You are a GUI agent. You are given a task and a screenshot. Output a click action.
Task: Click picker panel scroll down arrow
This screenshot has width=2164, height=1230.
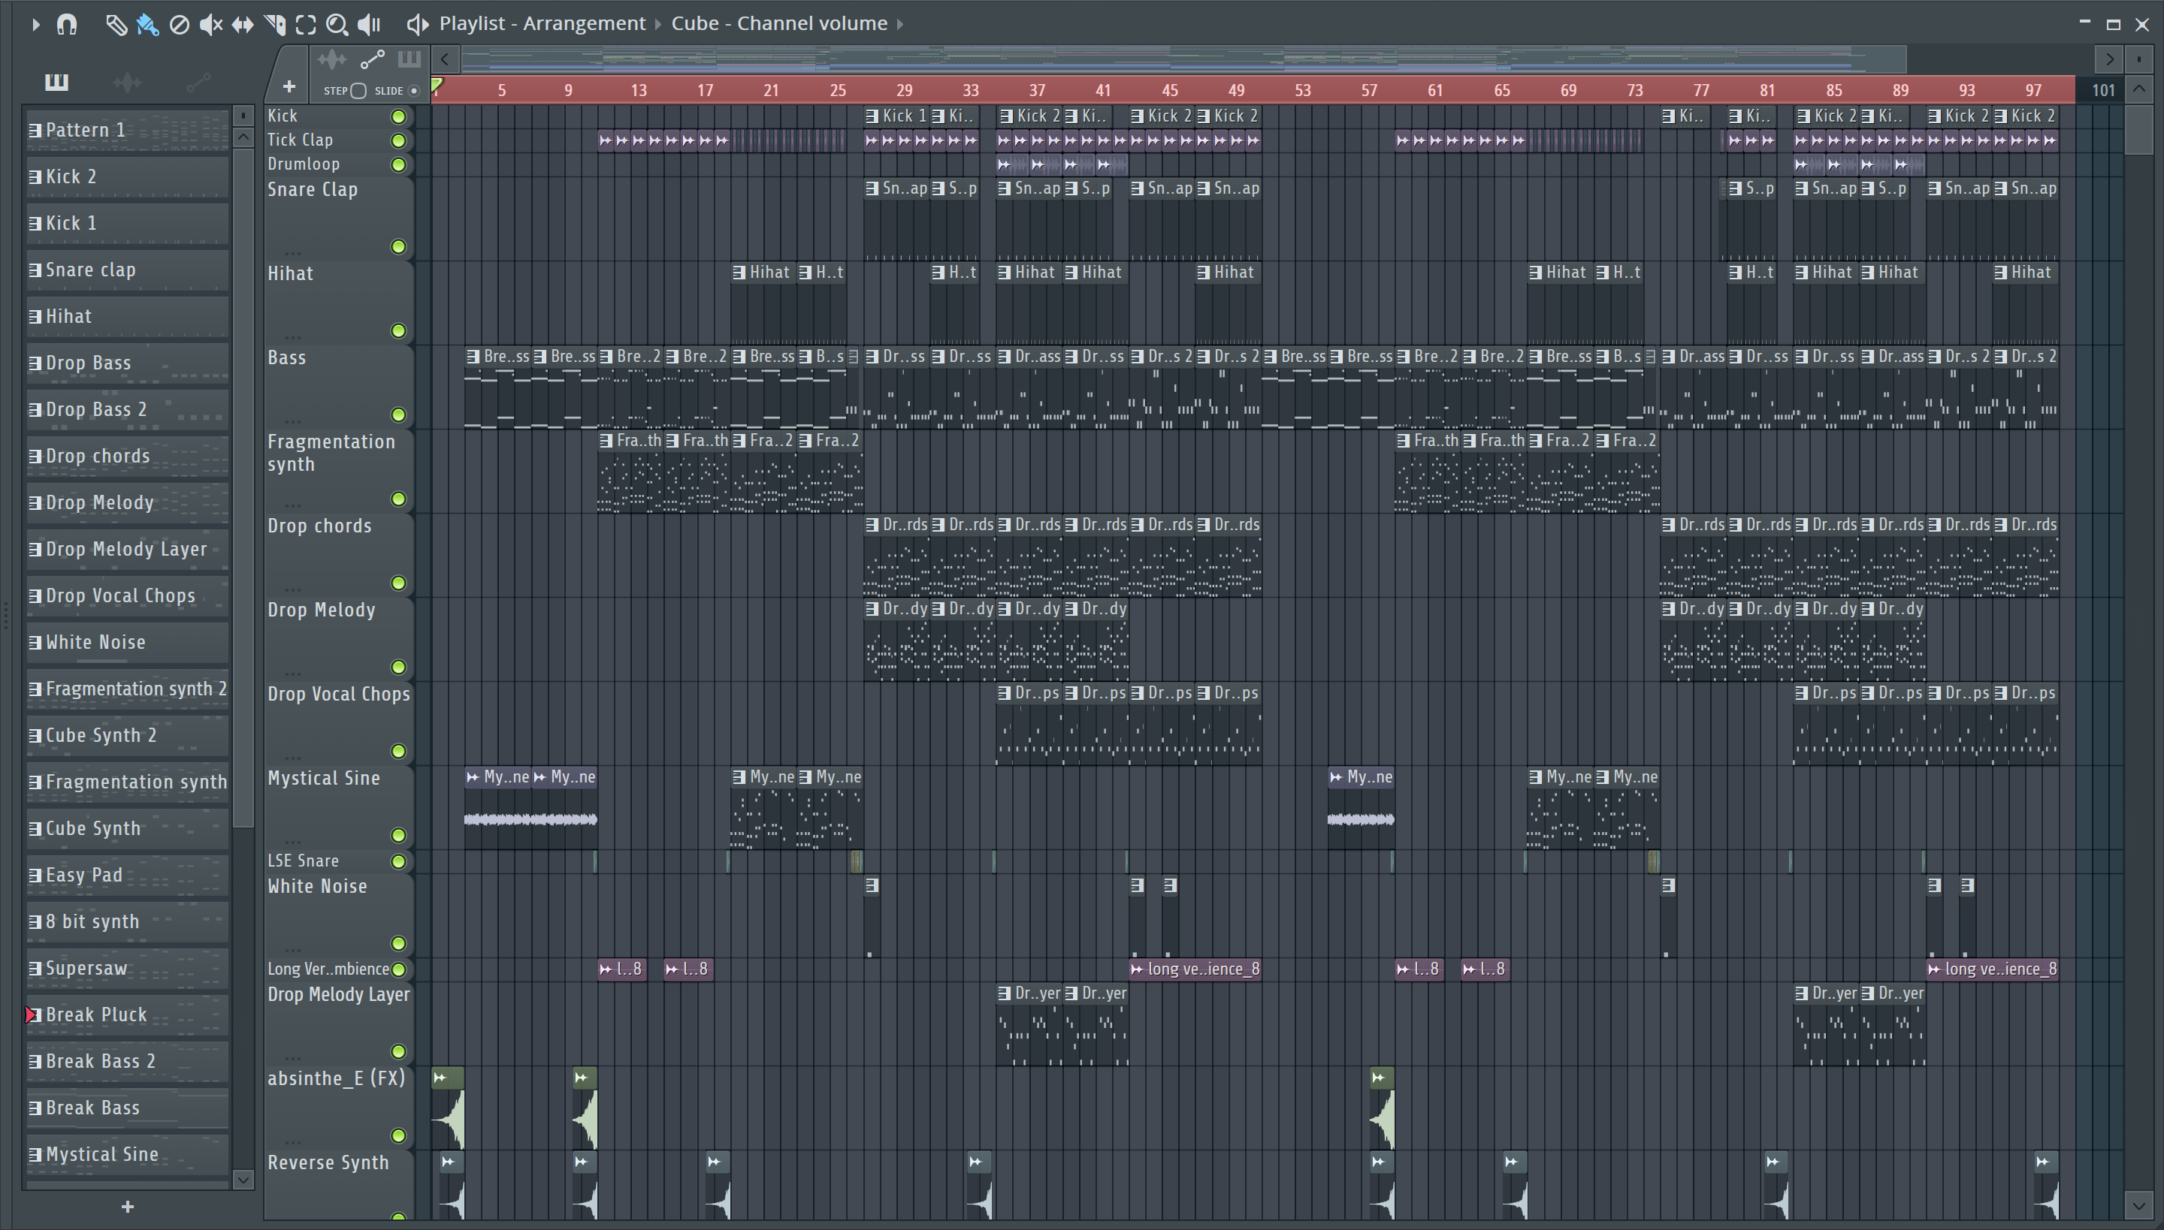[x=243, y=1179]
